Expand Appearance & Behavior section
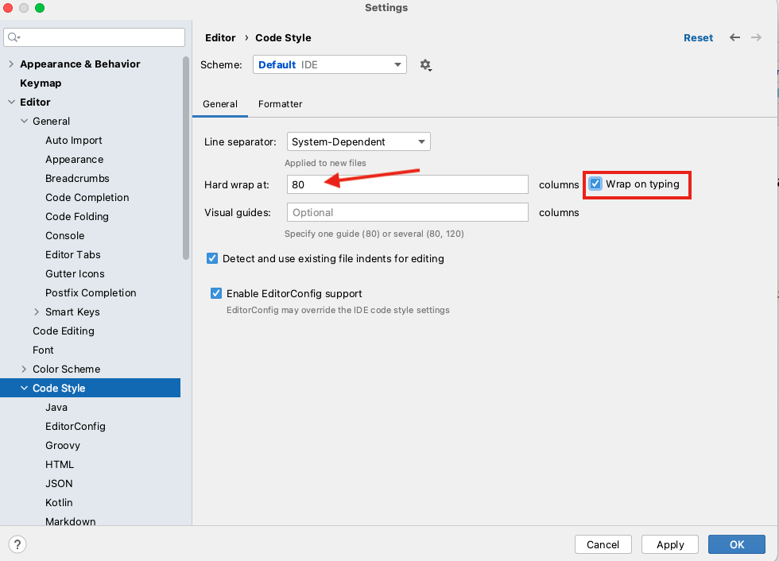Screen dimensions: 779x561 click(11, 64)
